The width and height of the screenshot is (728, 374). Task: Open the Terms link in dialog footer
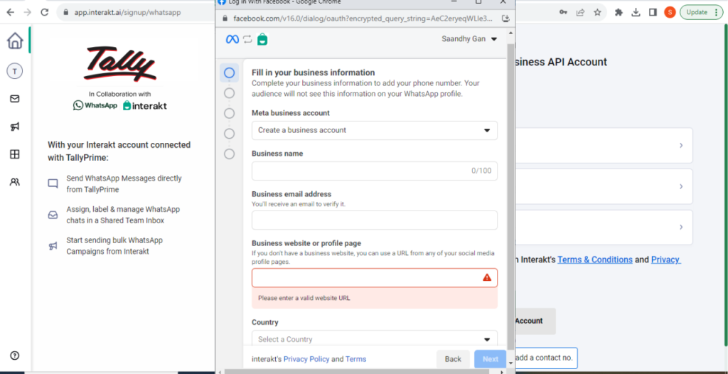click(x=355, y=359)
